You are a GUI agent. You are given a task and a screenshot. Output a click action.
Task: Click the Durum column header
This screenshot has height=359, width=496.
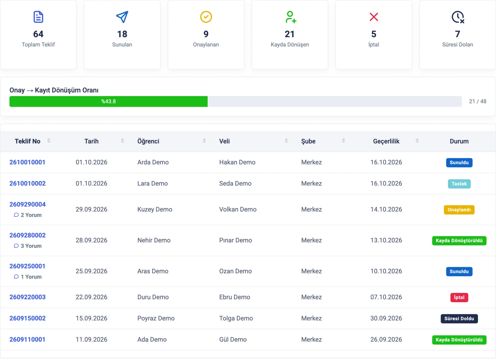pos(459,141)
